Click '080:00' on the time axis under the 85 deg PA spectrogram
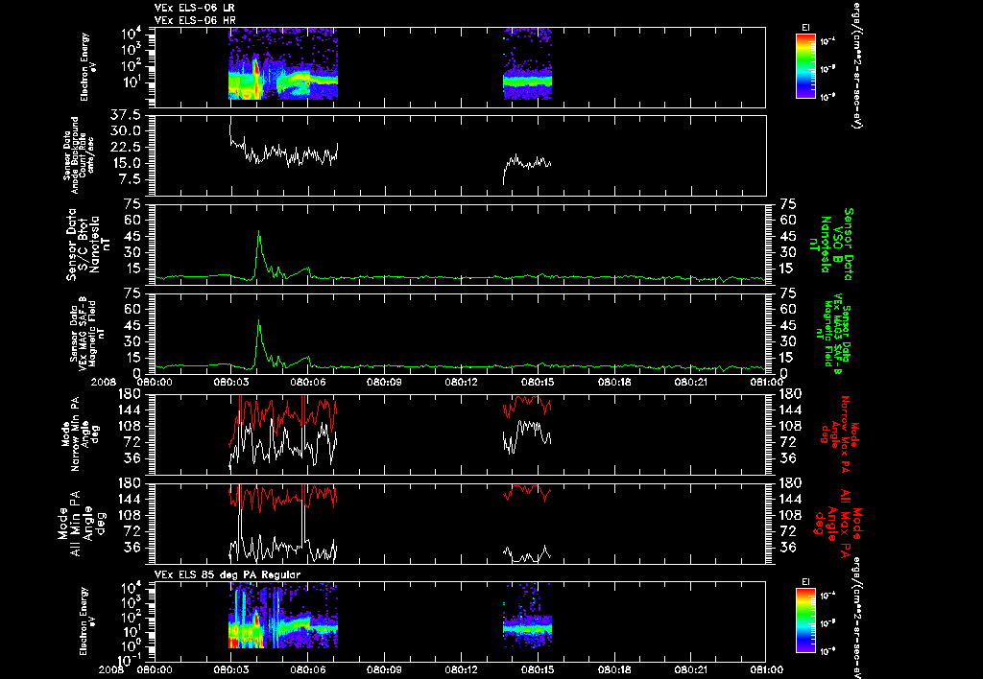Screen dimensions: 983x679 (155, 669)
